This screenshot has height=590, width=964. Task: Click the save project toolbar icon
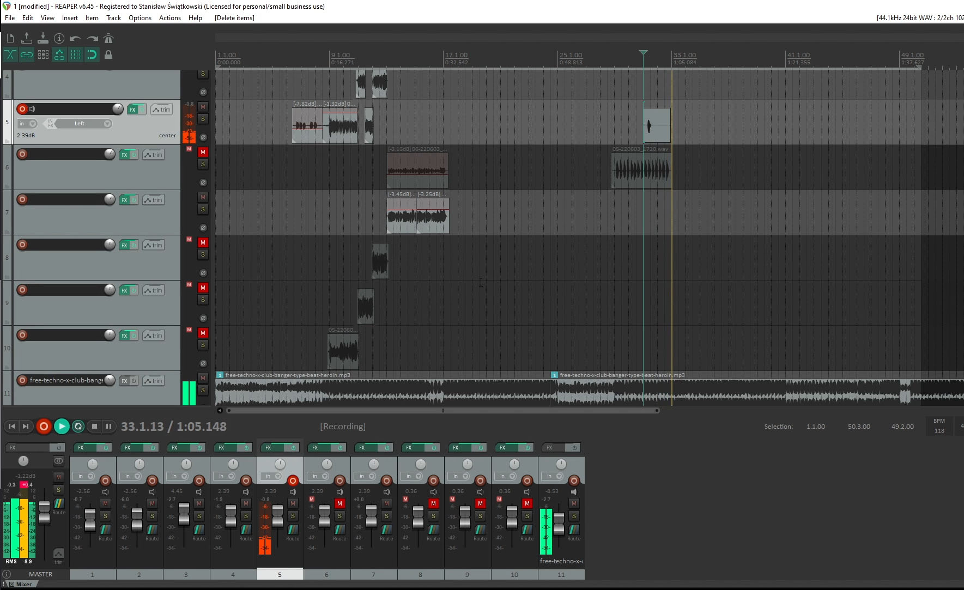43,38
